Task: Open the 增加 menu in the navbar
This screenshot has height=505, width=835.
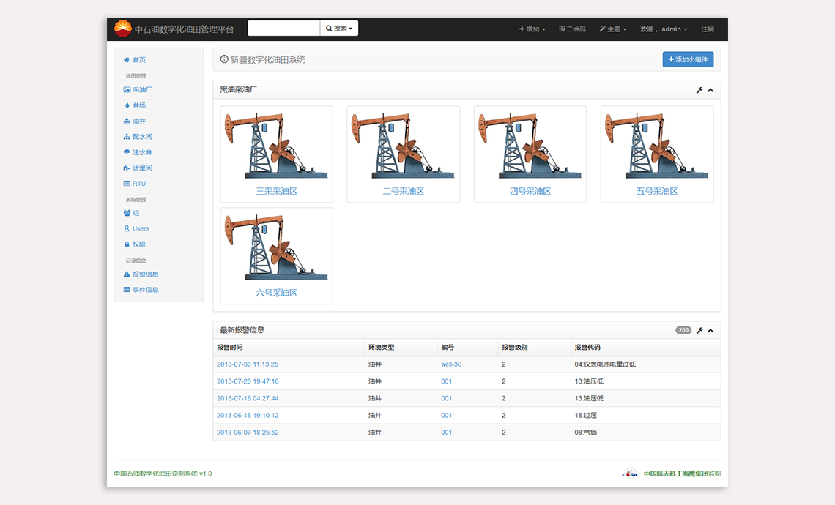Action: coord(532,29)
